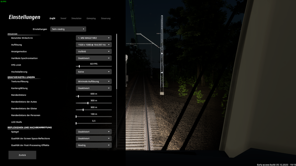Viewport: 296px width, 166px height.
Task: Click the LOD Stufe slider
Action: point(94,123)
